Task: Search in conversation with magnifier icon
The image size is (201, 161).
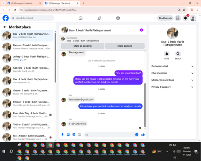Action: click(x=178, y=54)
